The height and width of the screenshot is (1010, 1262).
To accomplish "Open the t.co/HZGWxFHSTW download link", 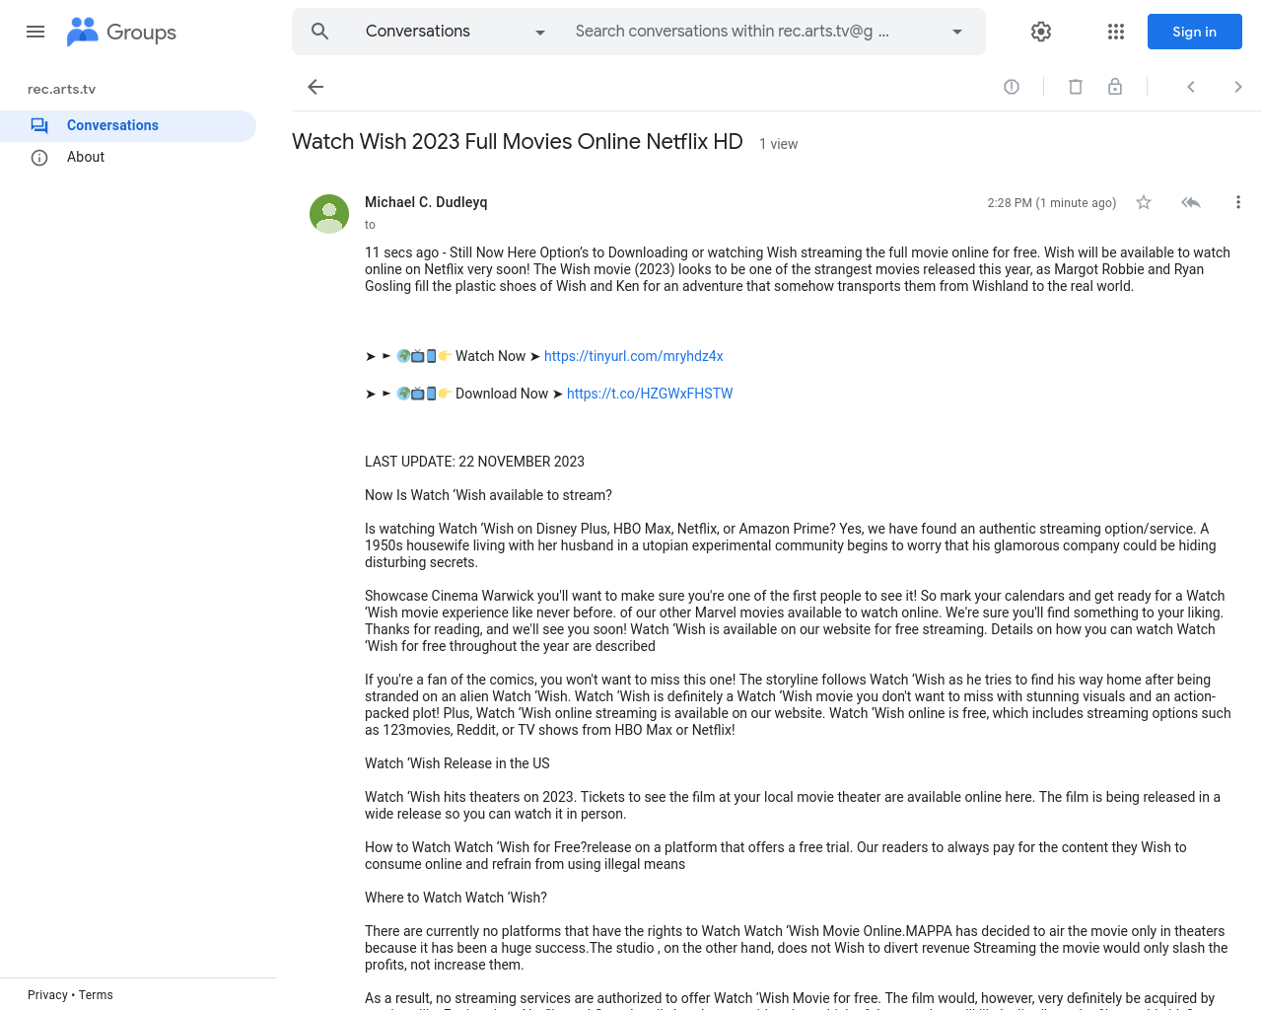I will click(x=650, y=394).
